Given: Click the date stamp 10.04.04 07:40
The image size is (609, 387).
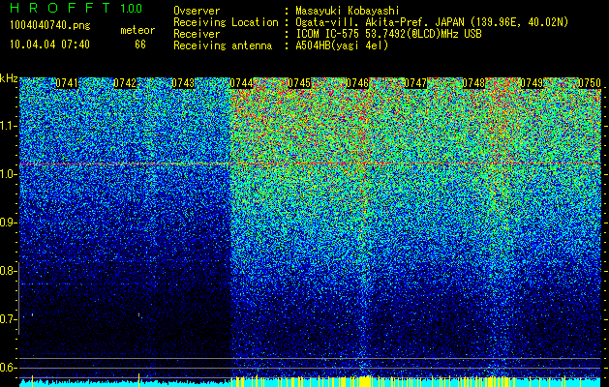Looking at the screenshot, I should click(49, 45).
